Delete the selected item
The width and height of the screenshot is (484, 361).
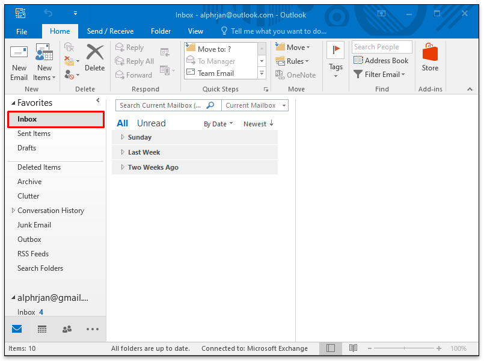(95, 58)
